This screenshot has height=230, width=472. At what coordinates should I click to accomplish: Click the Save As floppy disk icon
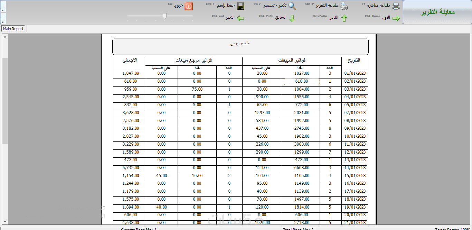point(240,6)
